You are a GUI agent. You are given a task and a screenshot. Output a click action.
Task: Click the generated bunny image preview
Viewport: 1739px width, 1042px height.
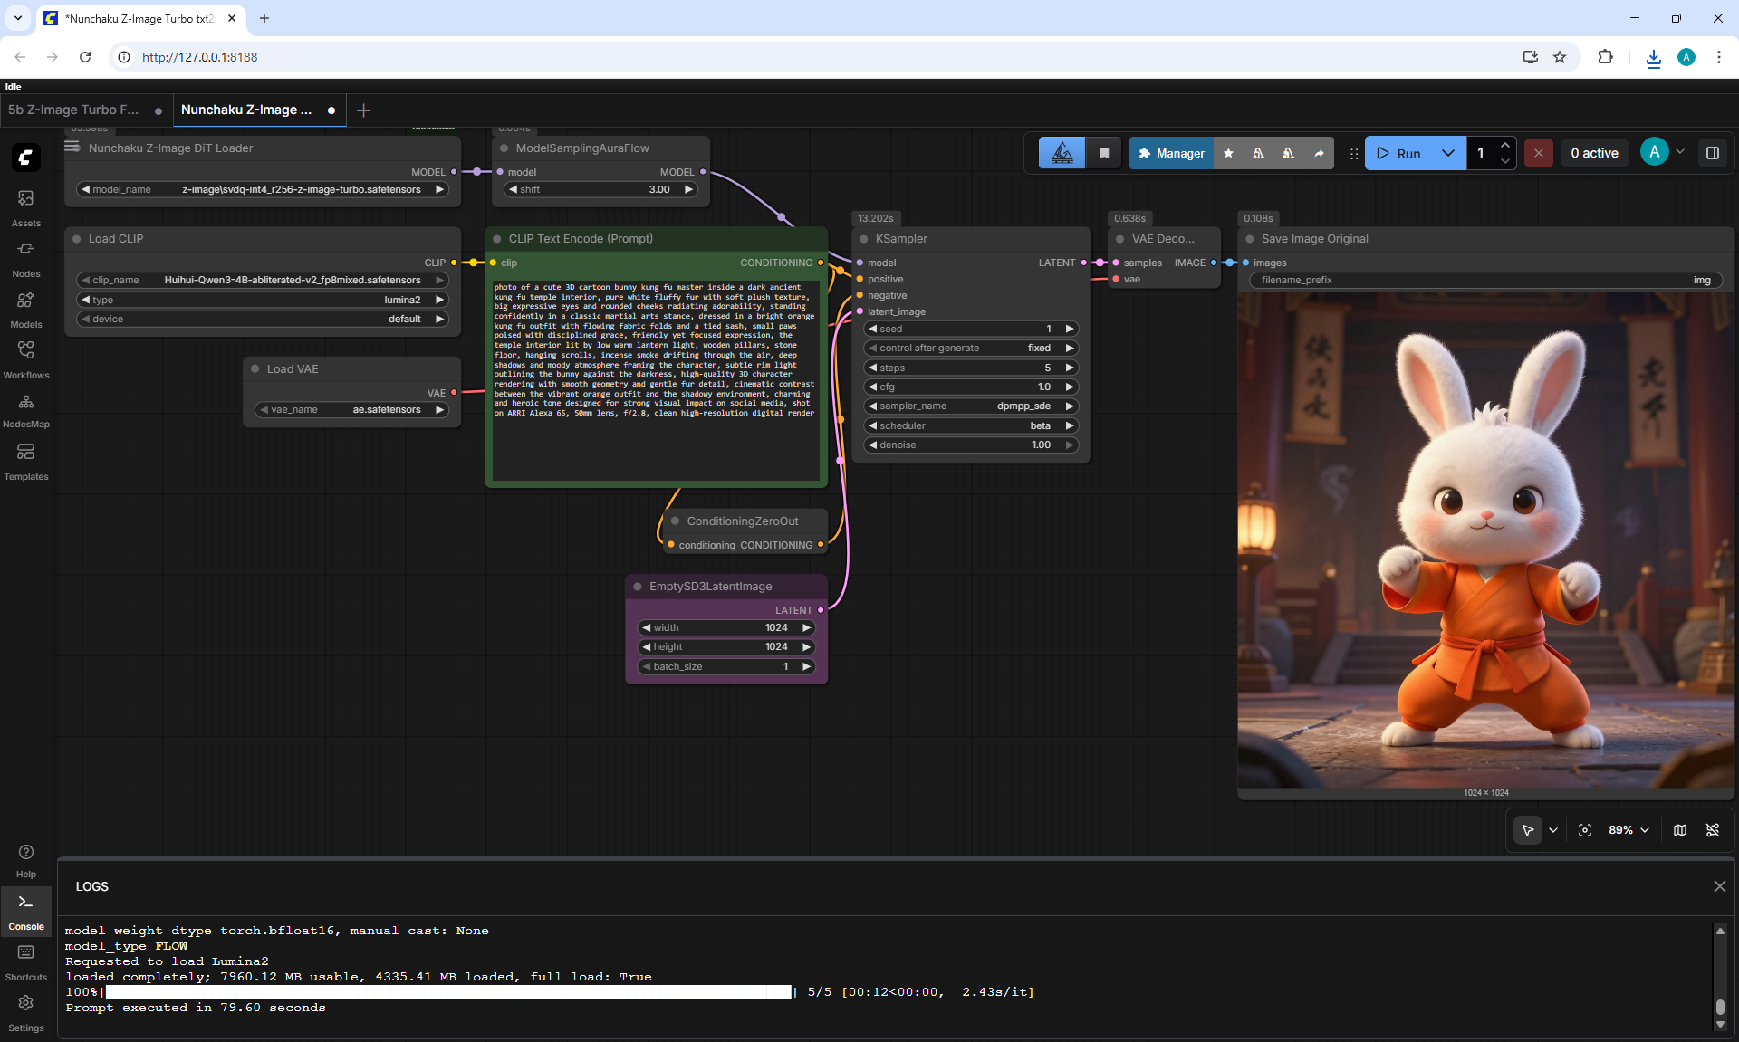(1486, 540)
